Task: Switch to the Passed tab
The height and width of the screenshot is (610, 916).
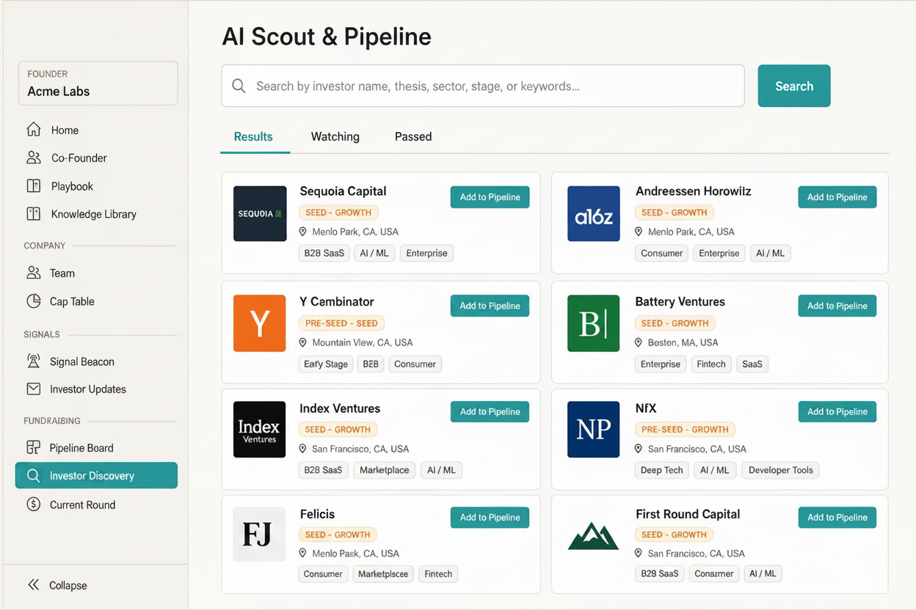Action: (x=413, y=136)
